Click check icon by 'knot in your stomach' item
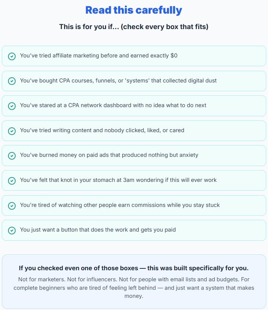The height and width of the screenshot is (310, 268). (x=12, y=181)
